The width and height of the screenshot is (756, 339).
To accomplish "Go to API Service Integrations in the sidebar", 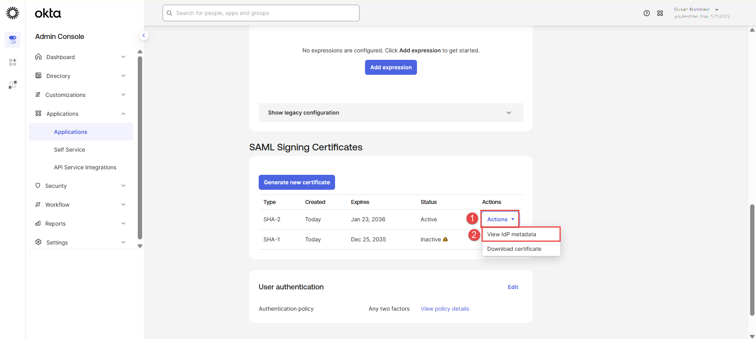I will point(85,167).
